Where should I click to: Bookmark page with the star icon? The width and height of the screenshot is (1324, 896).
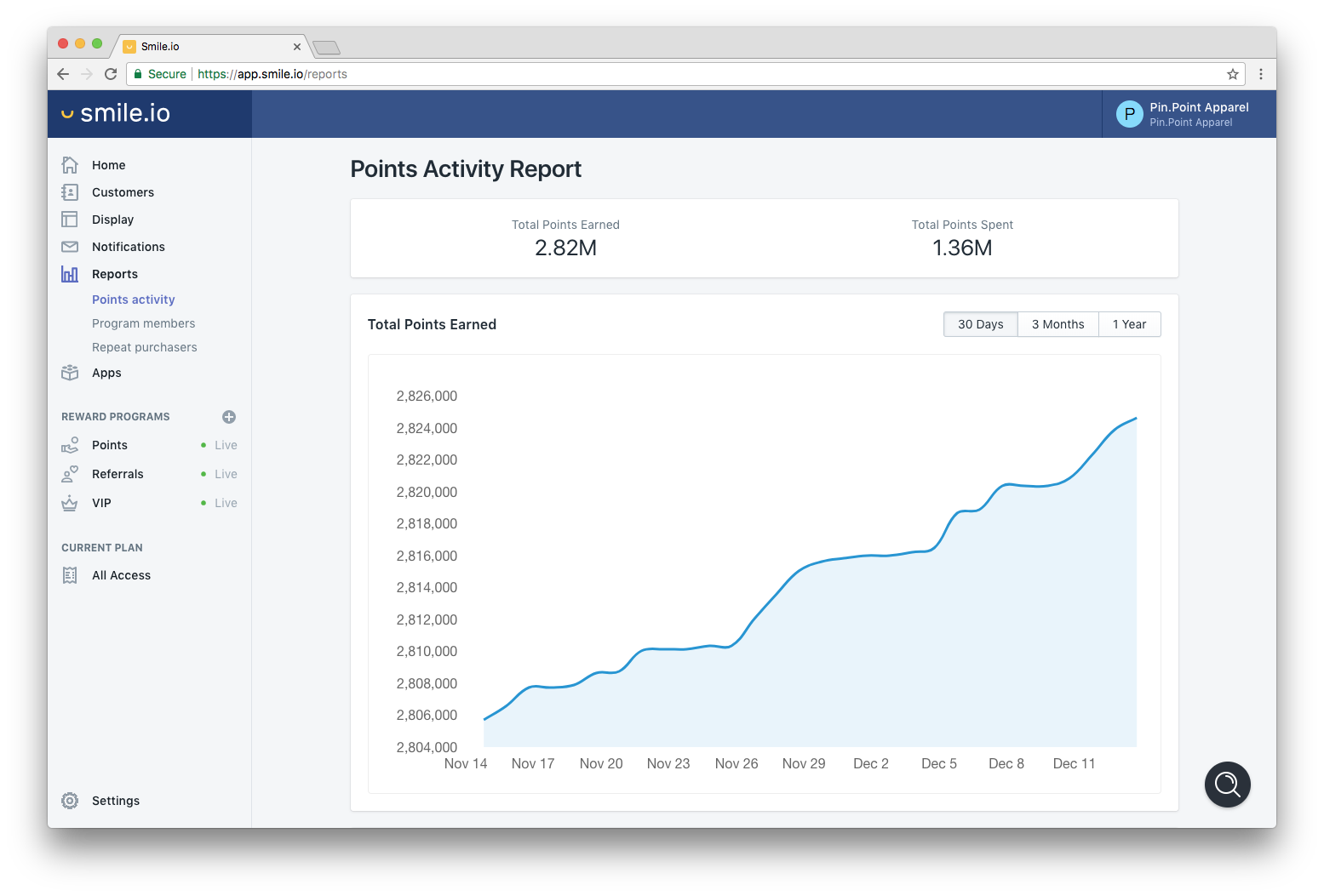pos(1232,74)
